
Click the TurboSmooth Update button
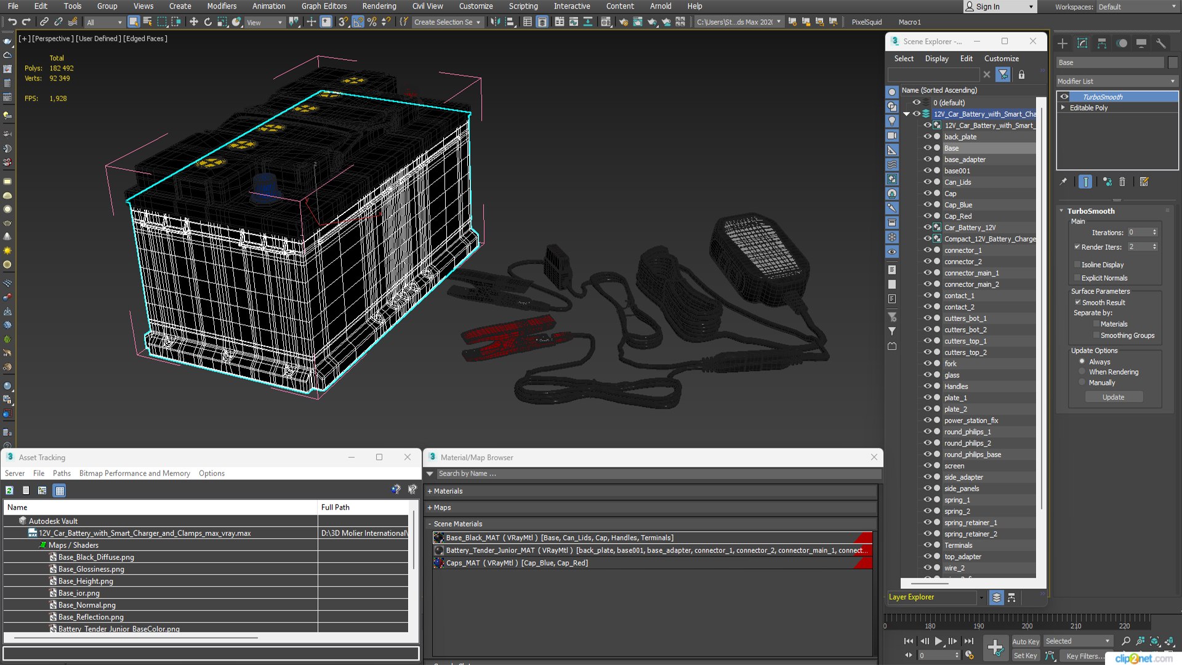pos(1113,397)
